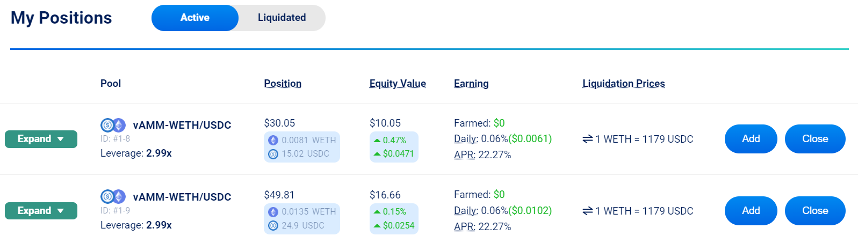Switch to the Liquidated positions toggle
Image resolution: width=858 pixels, height=243 pixels.
click(x=282, y=18)
